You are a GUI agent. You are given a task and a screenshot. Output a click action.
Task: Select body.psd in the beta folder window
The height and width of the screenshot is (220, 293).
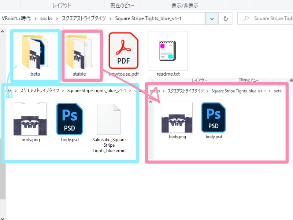point(213,117)
